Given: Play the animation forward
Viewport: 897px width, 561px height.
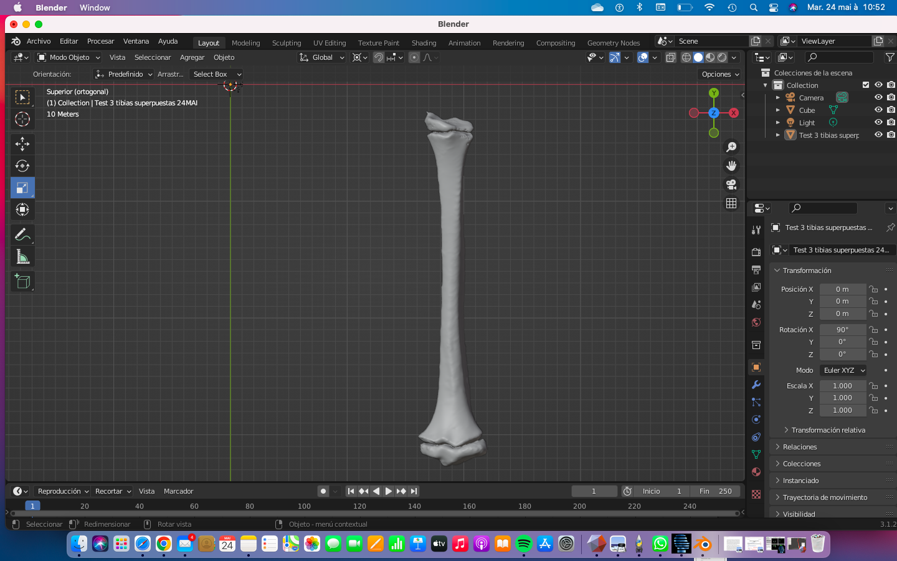Looking at the screenshot, I should (x=389, y=491).
